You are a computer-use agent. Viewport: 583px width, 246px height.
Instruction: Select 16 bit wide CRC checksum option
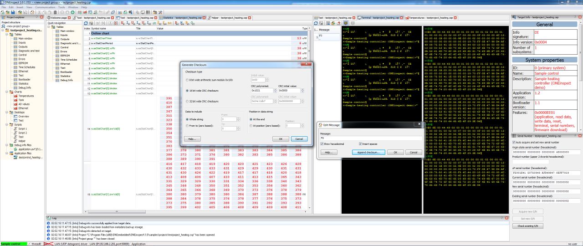coord(187,91)
